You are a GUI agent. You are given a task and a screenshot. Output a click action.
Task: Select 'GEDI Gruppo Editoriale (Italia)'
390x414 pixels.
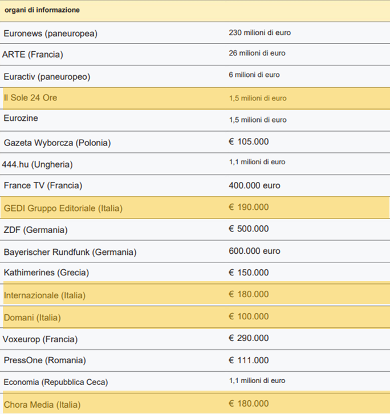pyautogui.click(x=63, y=208)
